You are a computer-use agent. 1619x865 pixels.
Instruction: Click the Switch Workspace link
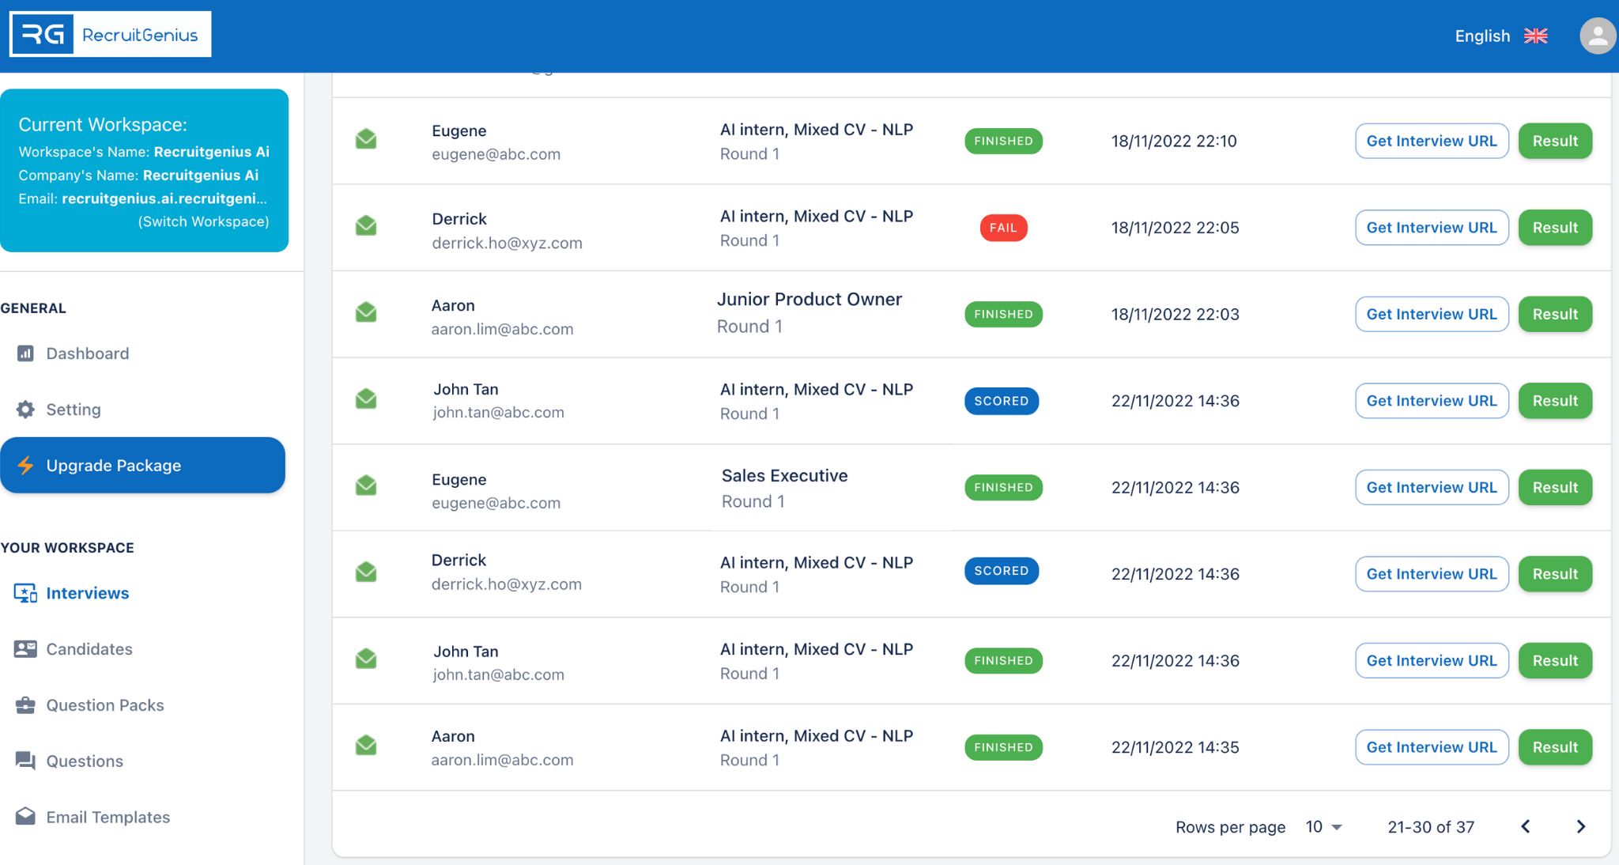203,221
